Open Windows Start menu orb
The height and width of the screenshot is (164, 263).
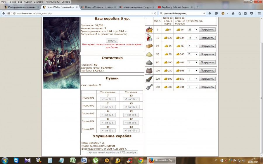pos(5,160)
